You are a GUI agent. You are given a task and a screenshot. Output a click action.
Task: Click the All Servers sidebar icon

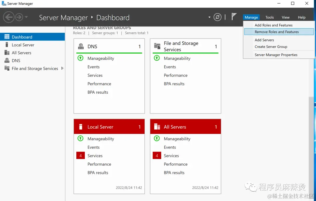point(7,53)
